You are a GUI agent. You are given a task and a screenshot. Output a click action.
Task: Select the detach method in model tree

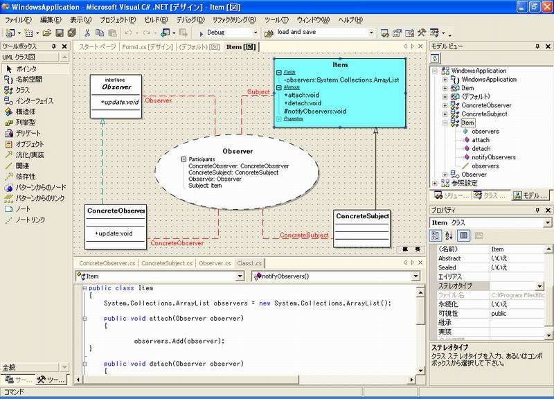point(481,148)
